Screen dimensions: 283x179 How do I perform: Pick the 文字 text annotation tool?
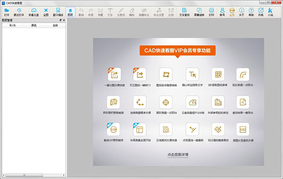point(110,12)
